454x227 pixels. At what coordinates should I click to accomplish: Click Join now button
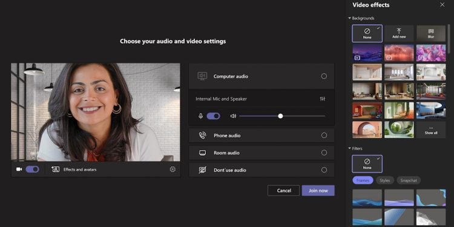pyautogui.click(x=318, y=191)
